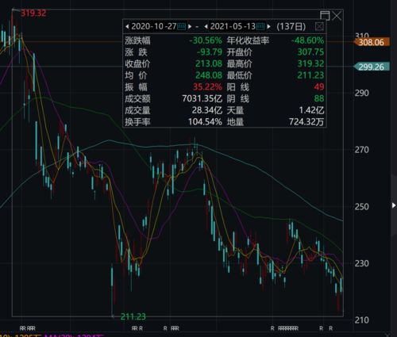The width and height of the screenshot is (397, 337).
Task: Open the single R marker before the R cluster
Action: (x=272, y=328)
